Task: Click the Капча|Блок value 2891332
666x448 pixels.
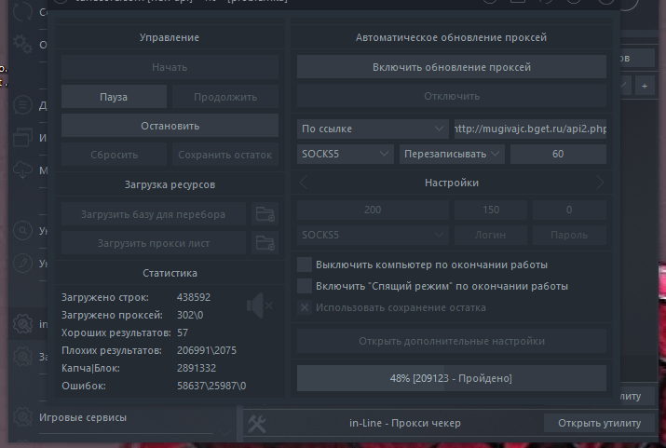Action: (197, 368)
